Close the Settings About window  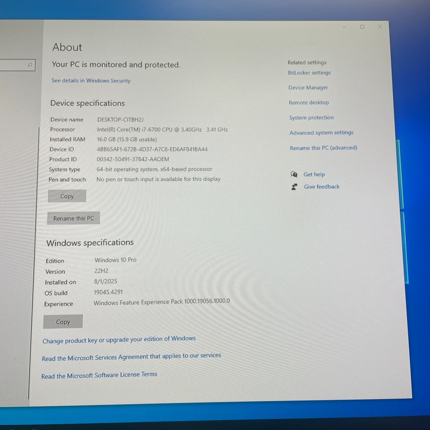coord(380,27)
